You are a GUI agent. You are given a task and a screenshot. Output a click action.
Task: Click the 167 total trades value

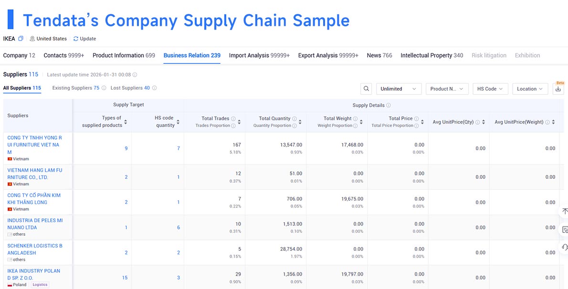[237, 145]
